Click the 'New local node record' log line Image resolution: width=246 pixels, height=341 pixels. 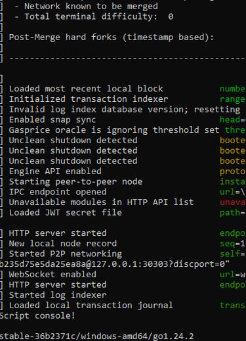[63, 244]
